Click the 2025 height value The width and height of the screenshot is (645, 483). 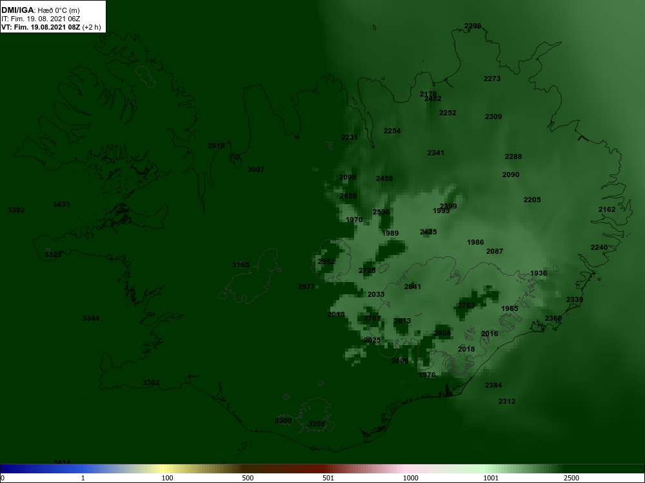pos(372,340)
